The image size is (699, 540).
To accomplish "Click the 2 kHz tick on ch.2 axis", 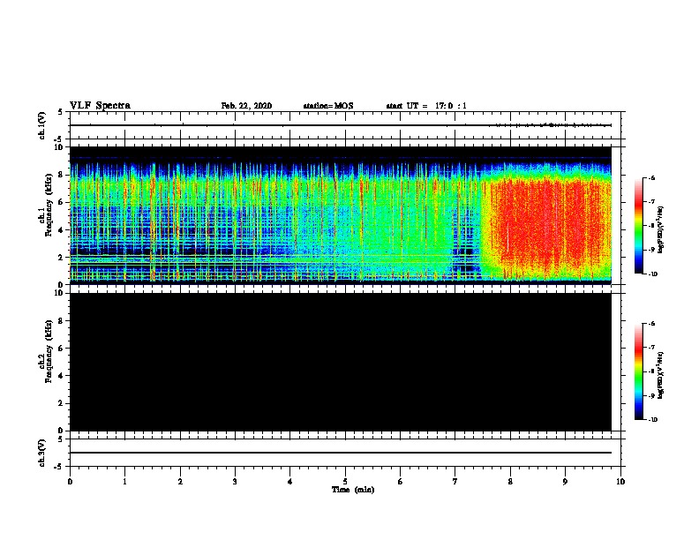I will pyautogui.click(x=62, y=403).
